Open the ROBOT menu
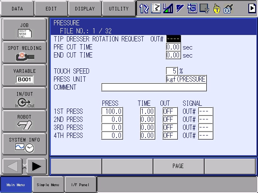 pyautogui.click(x=24, y=121)
